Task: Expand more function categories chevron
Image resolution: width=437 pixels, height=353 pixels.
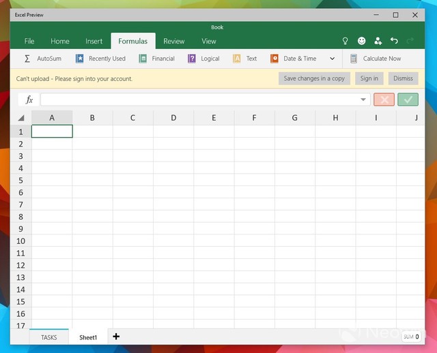Action: click(x=333, y=59)
